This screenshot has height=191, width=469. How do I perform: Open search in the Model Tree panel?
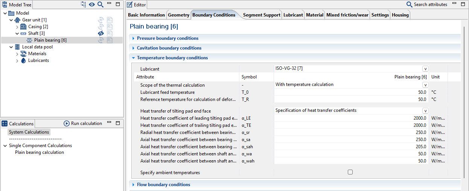(x=100, y=5)
